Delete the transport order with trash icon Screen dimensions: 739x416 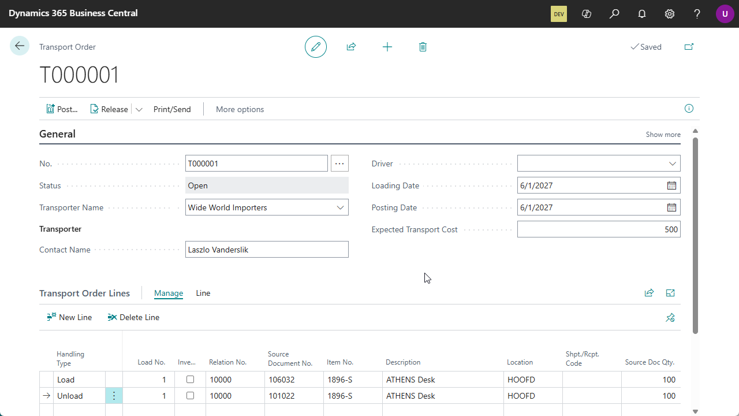click(423, 47)
